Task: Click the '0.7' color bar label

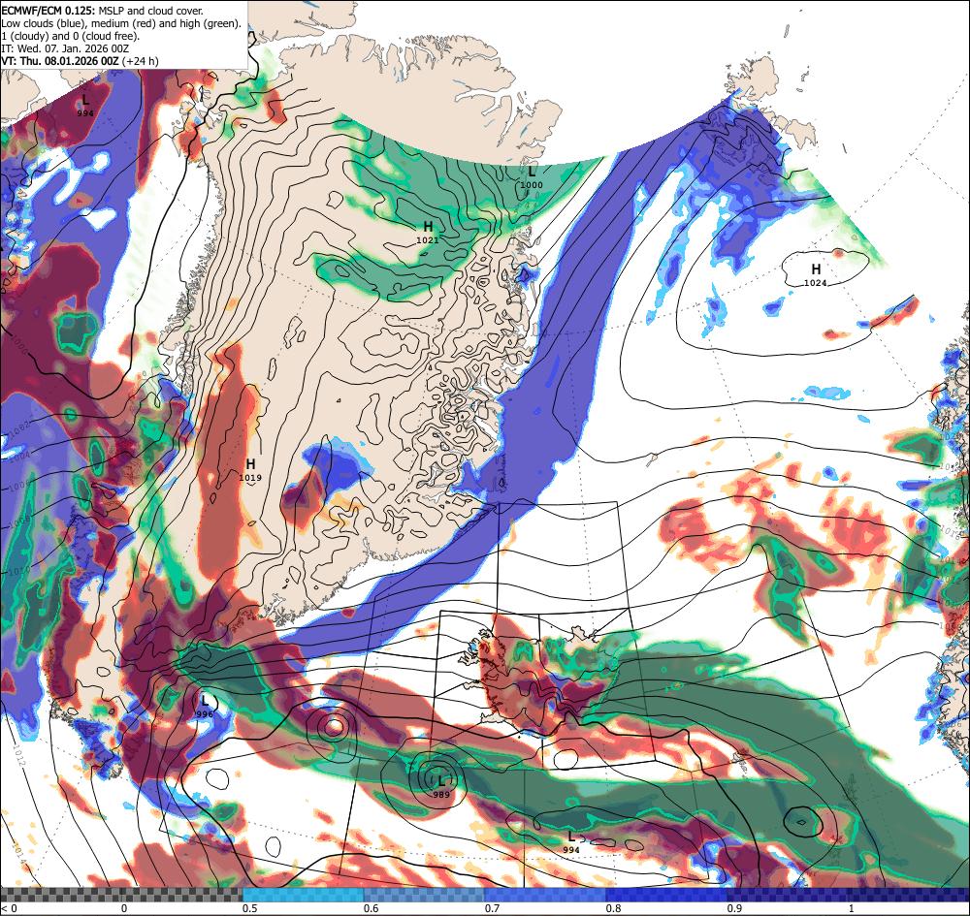Action: click(x=493, y=908)
